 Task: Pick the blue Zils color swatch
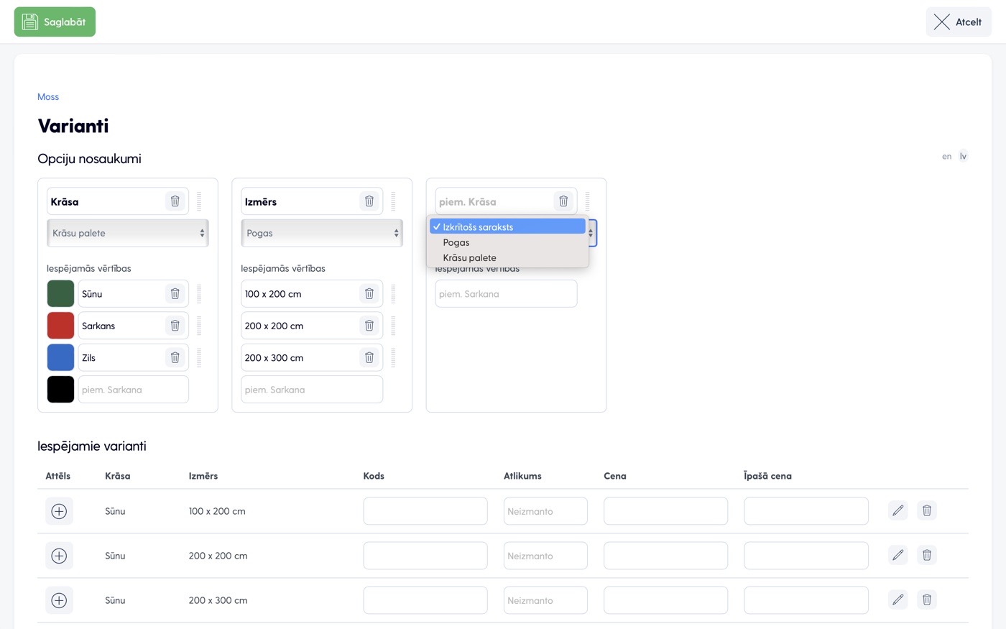point(60,357)
